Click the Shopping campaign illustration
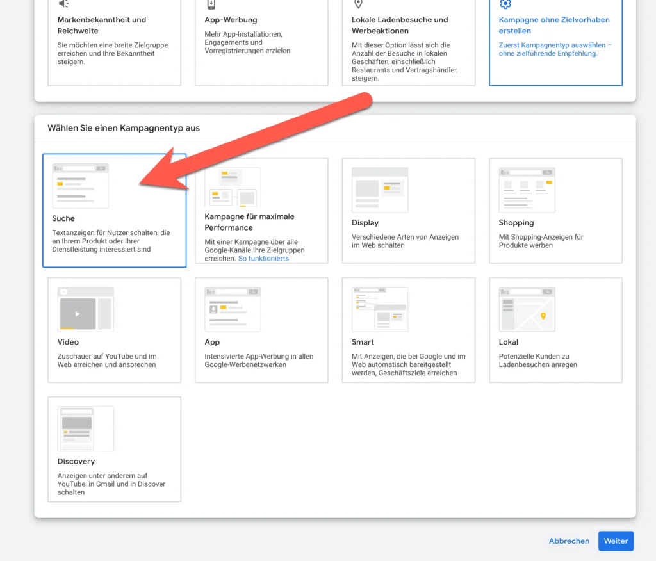The height and width of the screenshot is (561, 656). pyautogui.click(x=527, y=190)
